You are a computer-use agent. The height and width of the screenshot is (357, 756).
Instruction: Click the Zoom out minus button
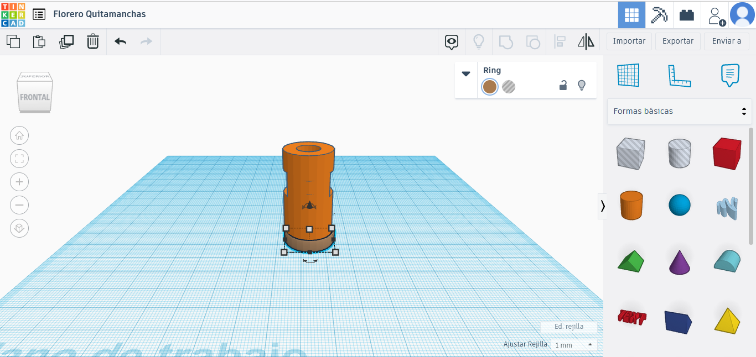(x=19, y=205)
